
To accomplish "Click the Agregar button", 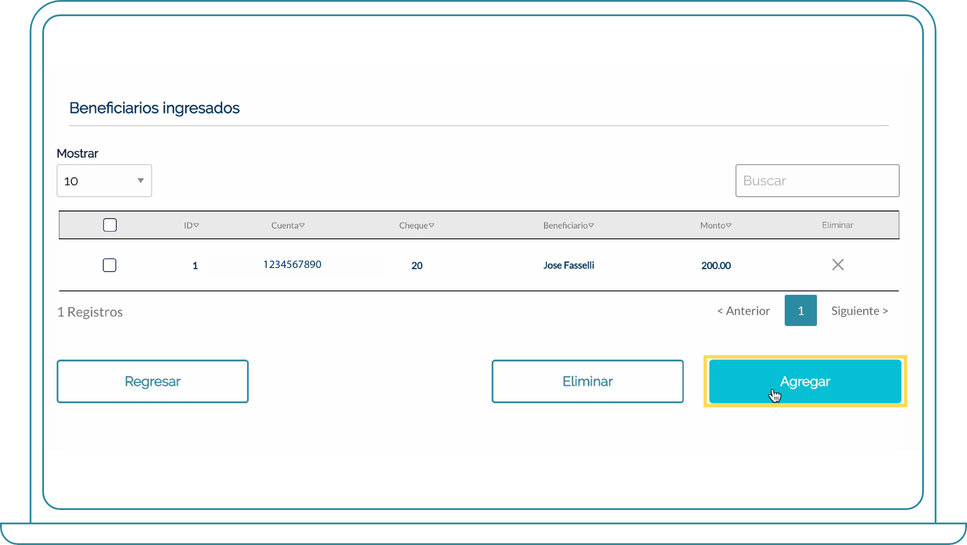I will point(805,381).
